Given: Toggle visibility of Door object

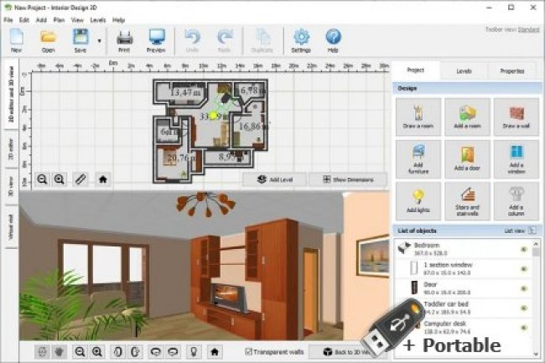Looking at the screenshot, I should (524, 288).
